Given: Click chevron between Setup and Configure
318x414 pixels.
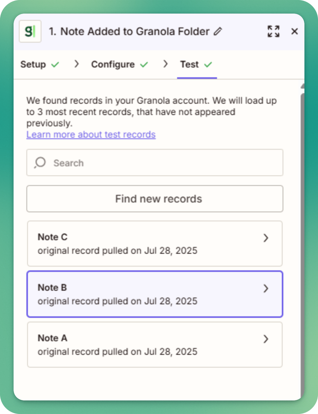Looking at the screenshot, I should (76, 64).
